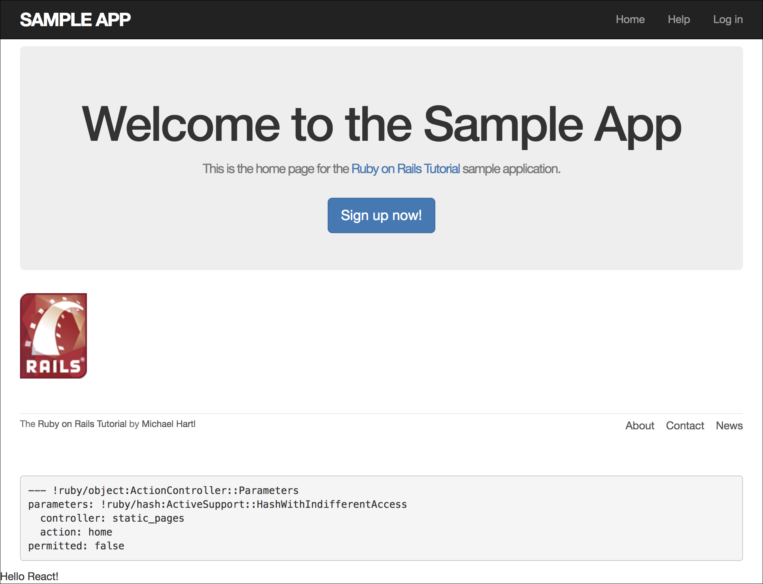763x584 pixels.
Task: Click the debug parameters box
Action: (381, 518)
